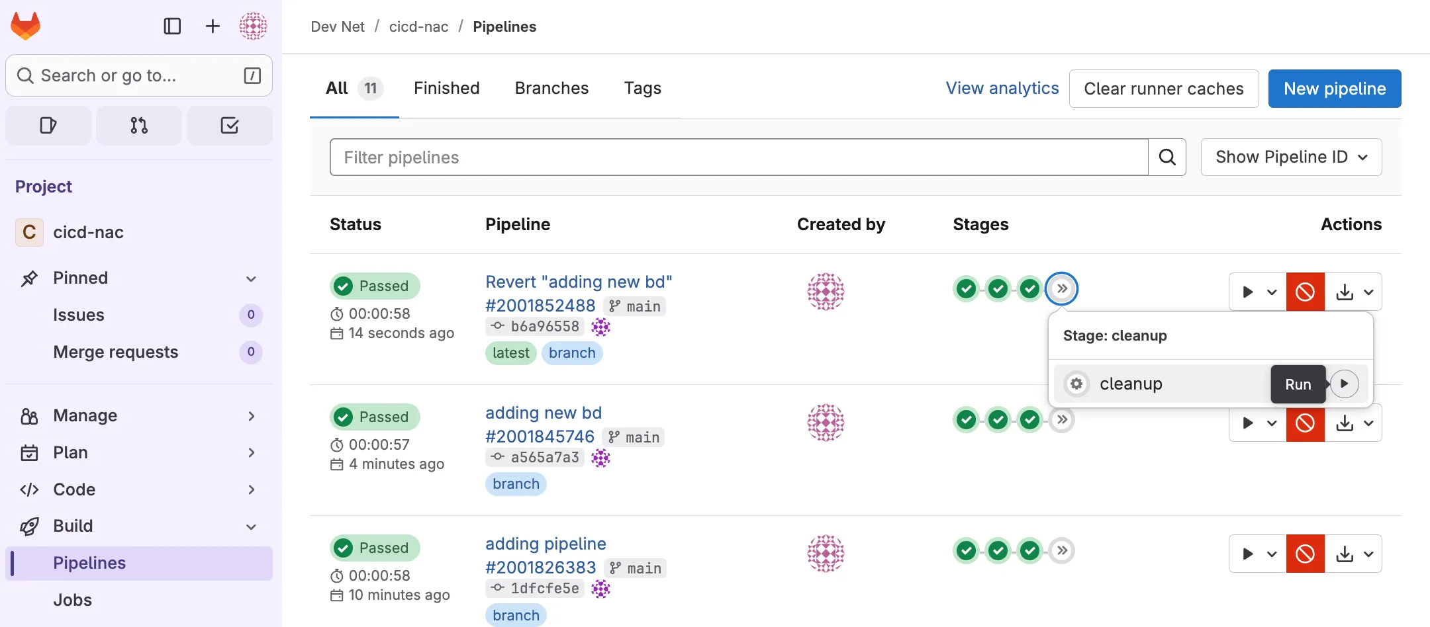Open the View analytics link
Screen dimensions: 1430x627
1002,89
